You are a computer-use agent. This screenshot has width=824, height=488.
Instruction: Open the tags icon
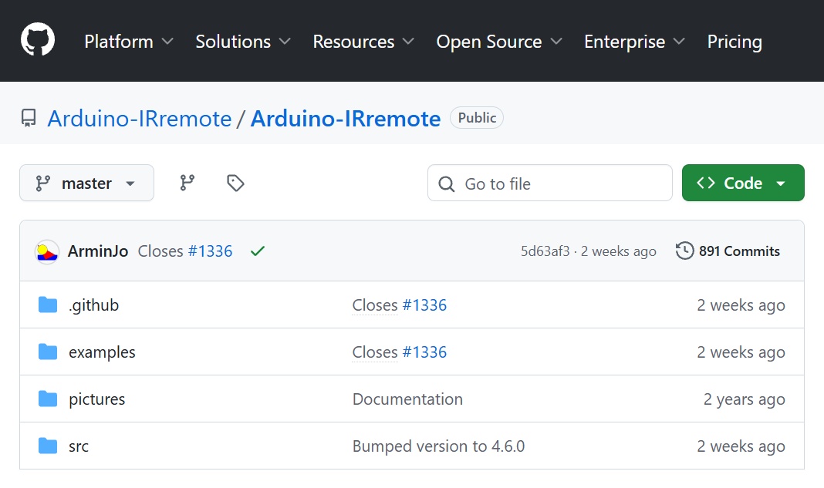pos(235,183)
